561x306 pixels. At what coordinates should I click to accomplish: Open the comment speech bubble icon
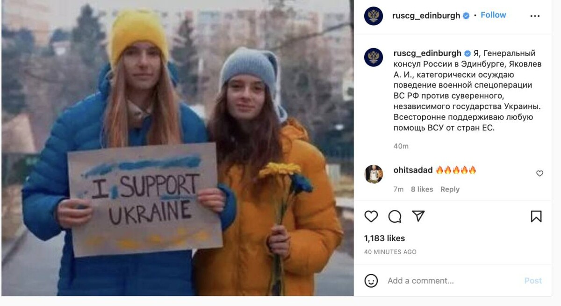395,217
